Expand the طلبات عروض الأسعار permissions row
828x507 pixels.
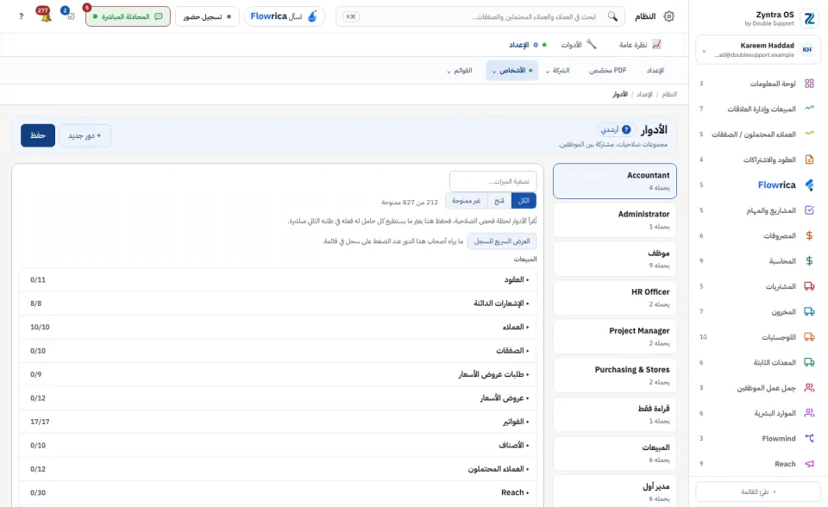pos(278,374)
